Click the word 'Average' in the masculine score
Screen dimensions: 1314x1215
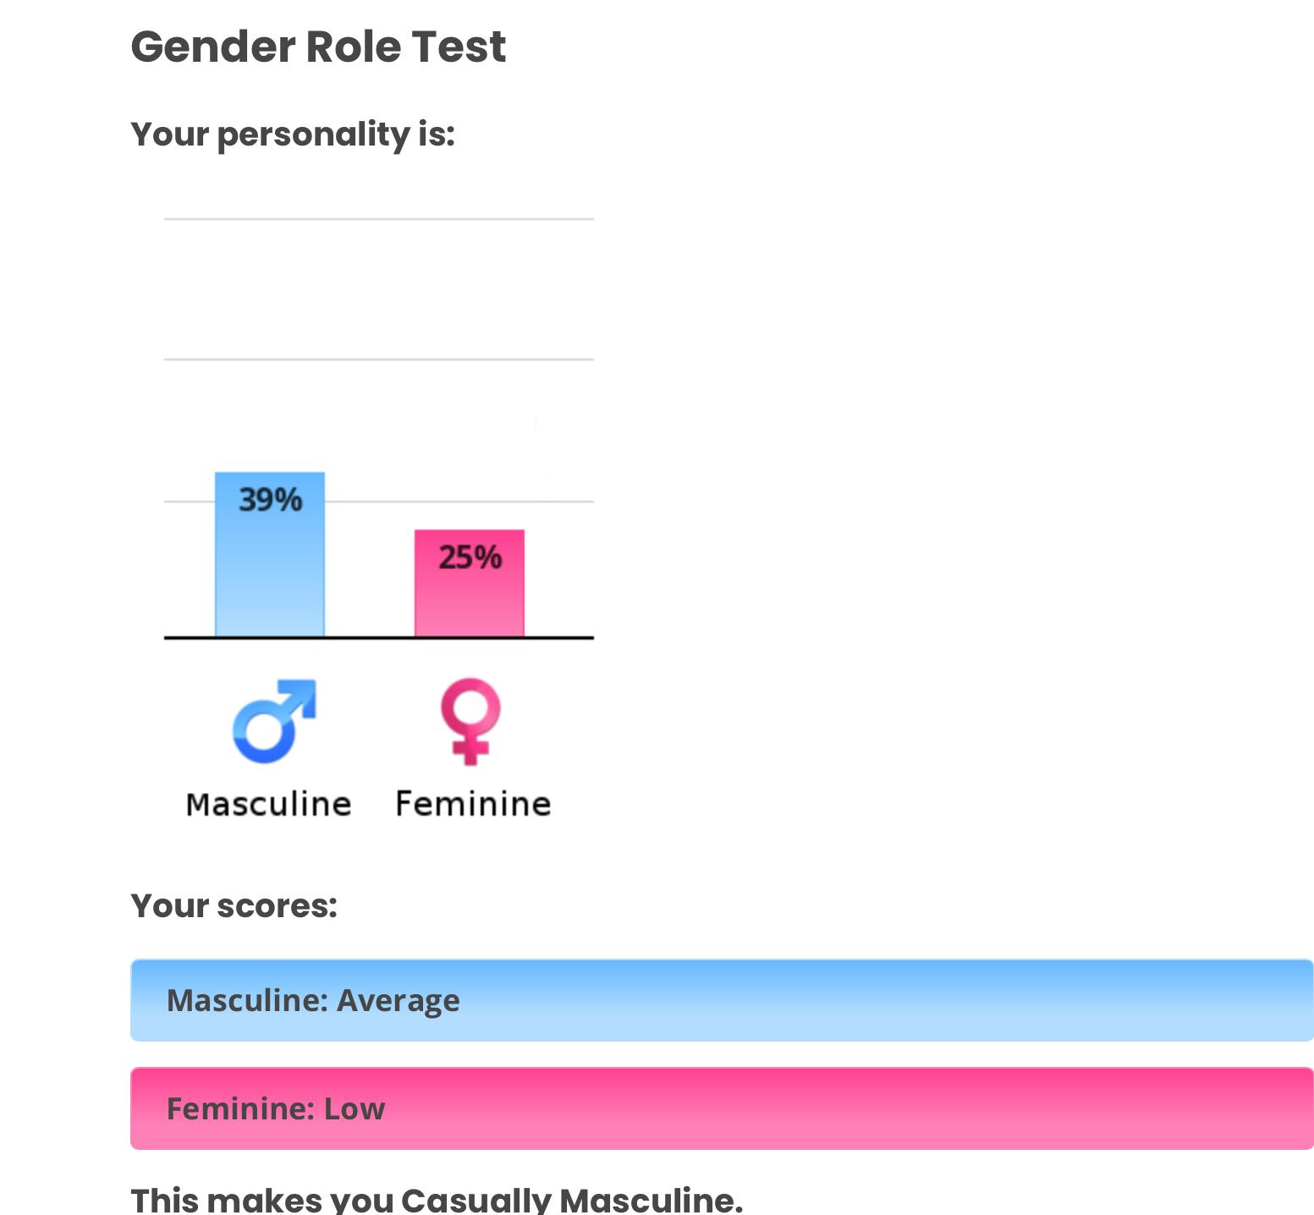point(398,1000)
